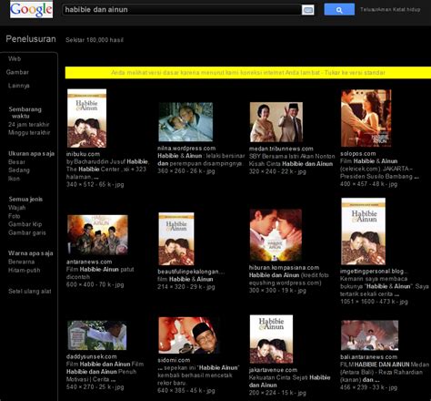Open the hiburan.kompasiana.com poster thumbnail
The height and width of the screenshot is (401, 431).
[x=276, y=235]
